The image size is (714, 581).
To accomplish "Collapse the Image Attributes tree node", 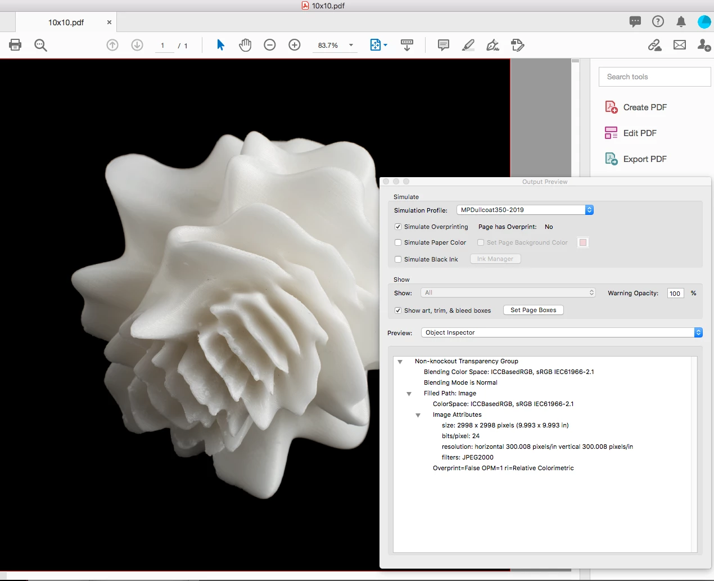I will (x=418, y=415).
